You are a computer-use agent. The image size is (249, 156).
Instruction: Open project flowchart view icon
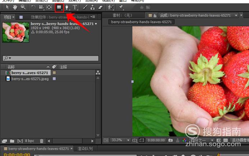pos(98,73)
